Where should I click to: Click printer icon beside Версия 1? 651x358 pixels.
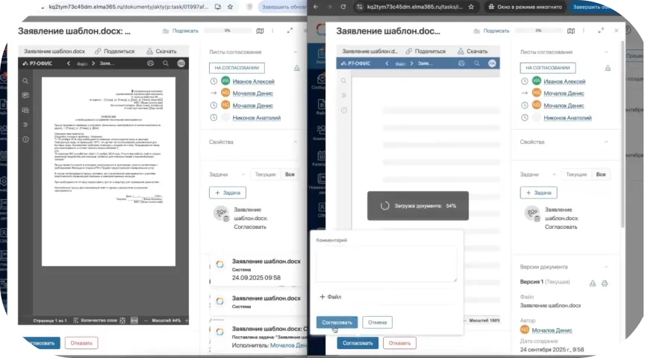[x=605, y=283]
